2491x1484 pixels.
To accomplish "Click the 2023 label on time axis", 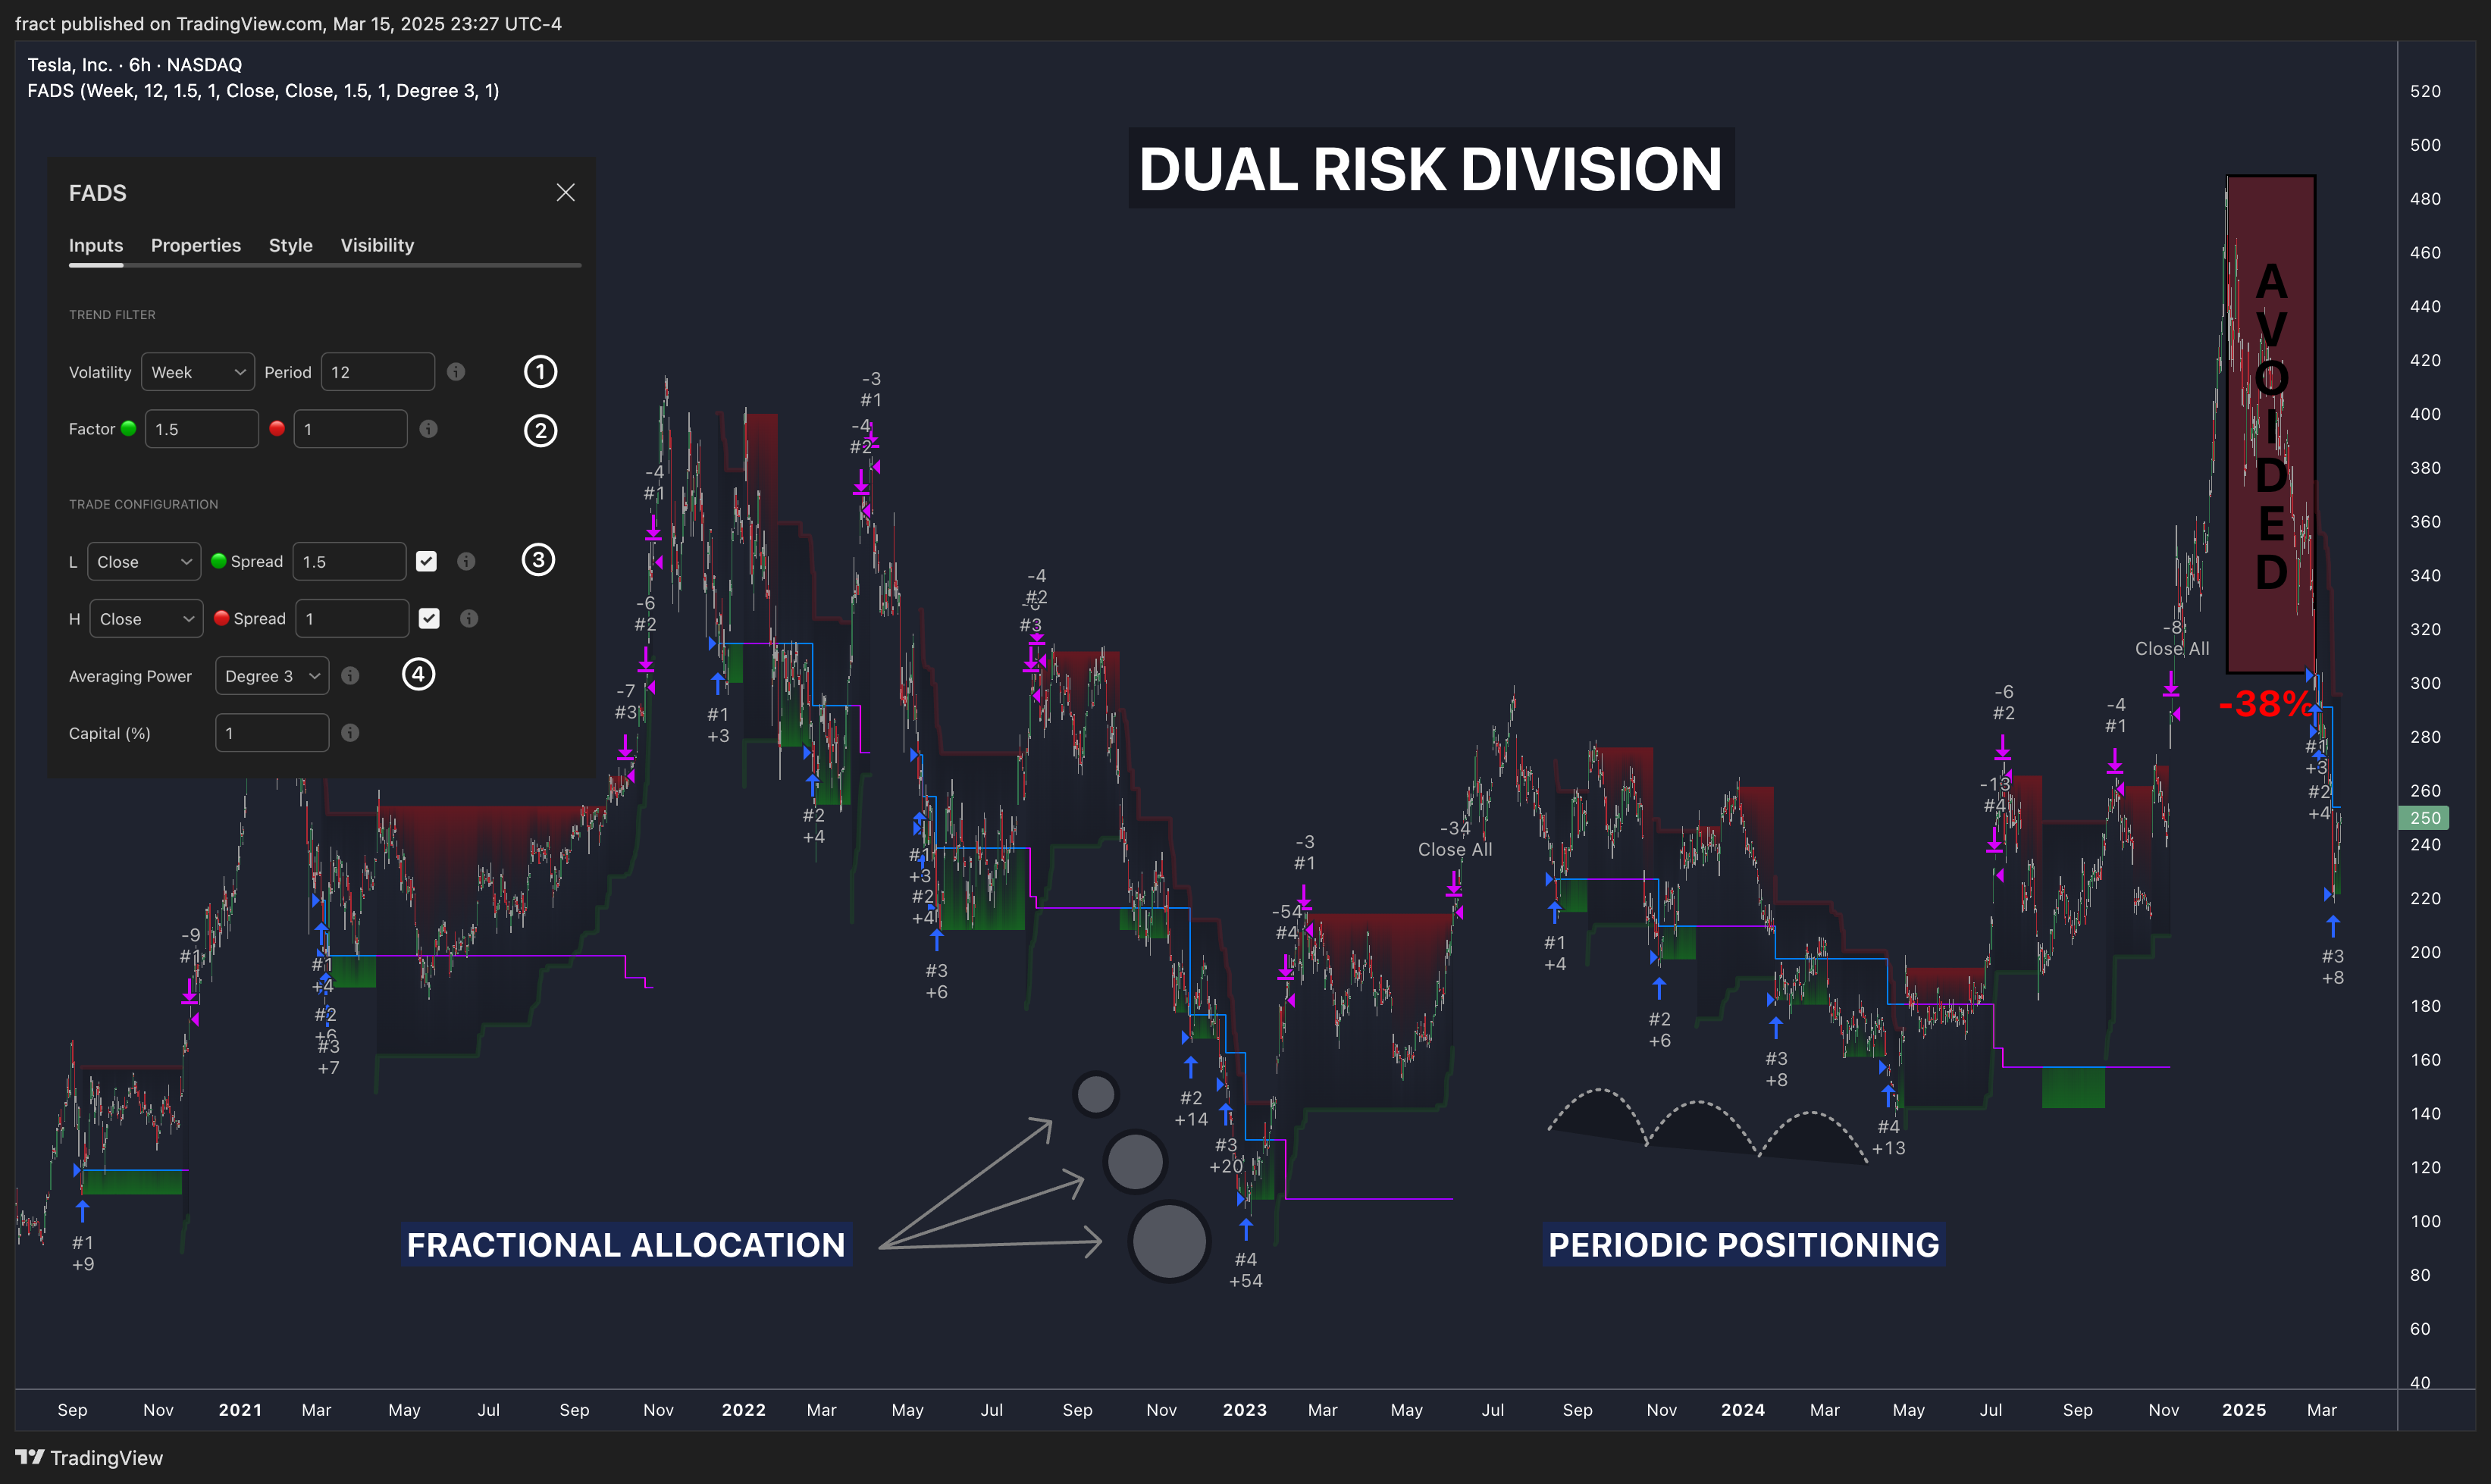I will [1245, 1410].
